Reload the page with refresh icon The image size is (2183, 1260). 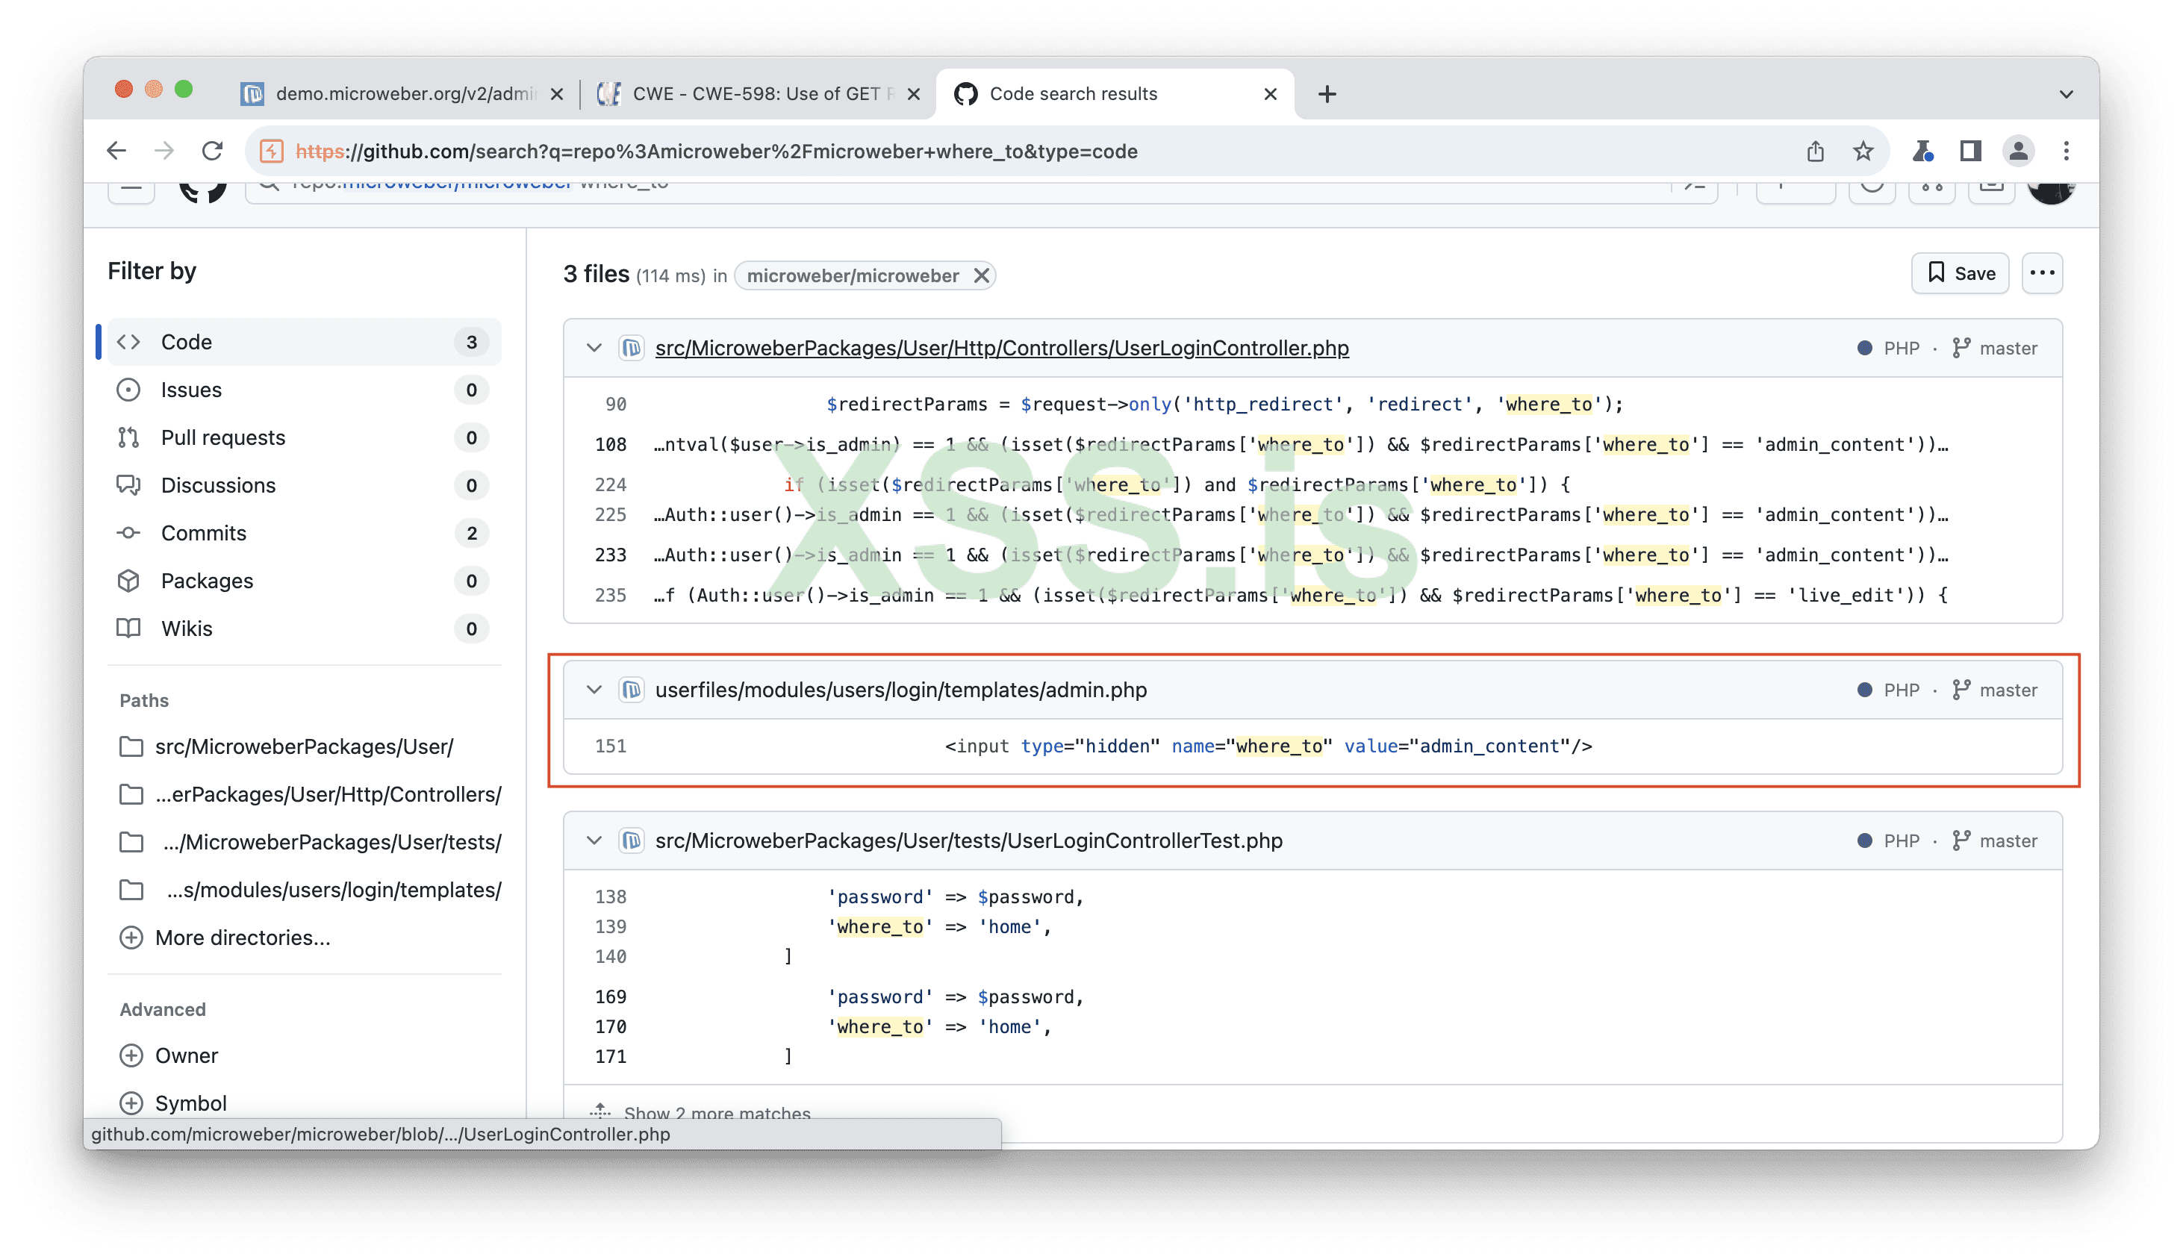tap(212, 152)
